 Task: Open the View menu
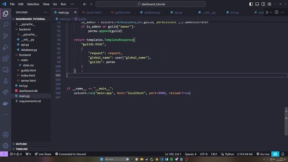pyautogui.click(x=46, y=4)
